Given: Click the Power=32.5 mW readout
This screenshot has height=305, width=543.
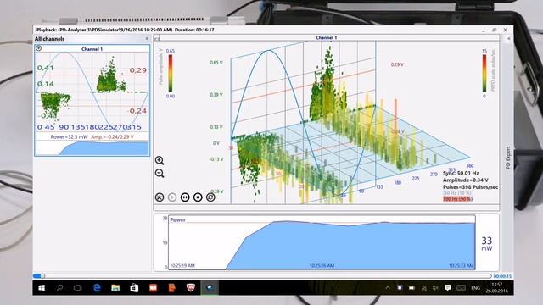Looking at the screenshot, I should [x=70, y=137].
